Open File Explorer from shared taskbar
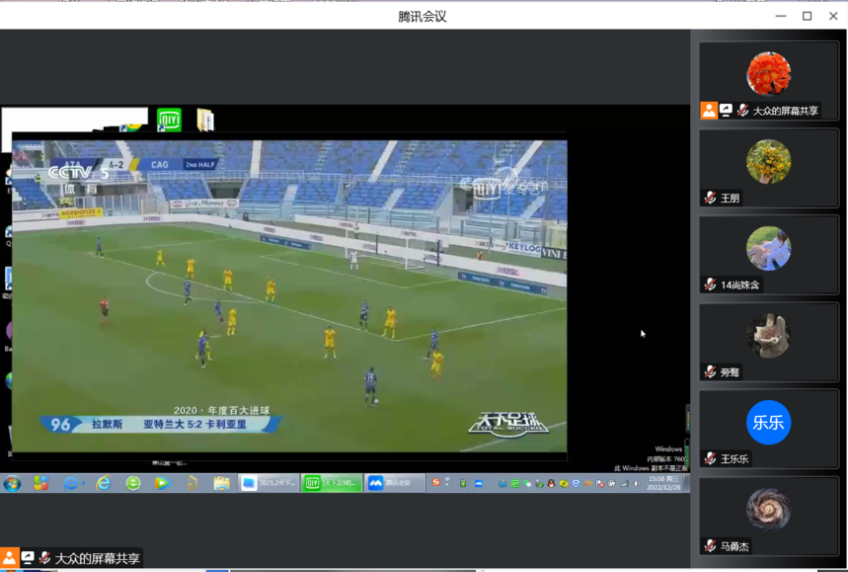This screenshot has height=572, width=848. (x=221, y=483)
